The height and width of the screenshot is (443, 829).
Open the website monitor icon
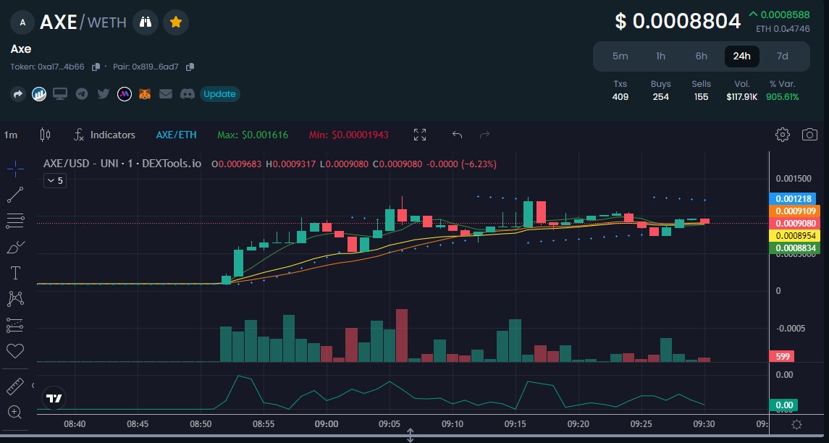pos(60,94)
